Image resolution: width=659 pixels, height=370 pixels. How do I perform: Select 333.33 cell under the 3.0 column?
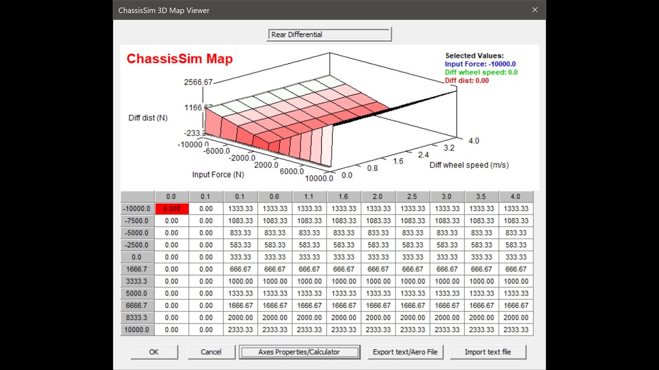coord(447,257)
